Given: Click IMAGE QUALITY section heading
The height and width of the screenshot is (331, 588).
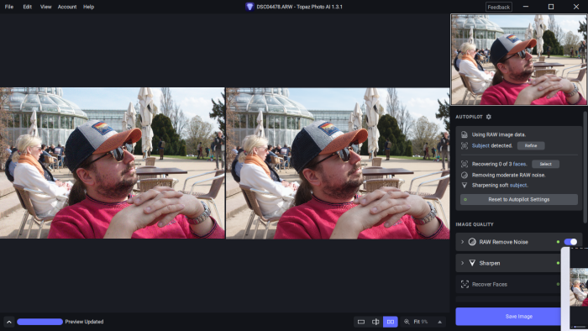Looking at the screenshot, I should (475, 224).
